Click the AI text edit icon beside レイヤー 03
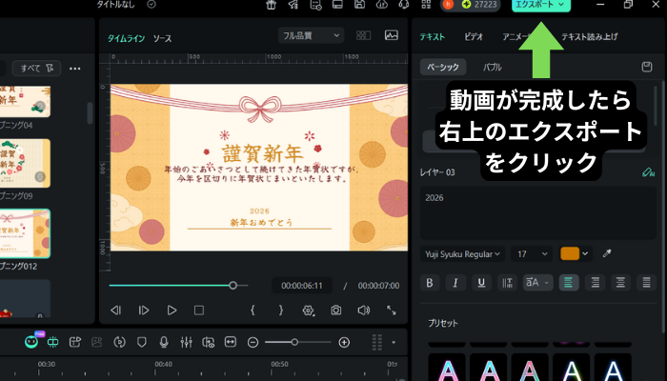 point(648,172)
